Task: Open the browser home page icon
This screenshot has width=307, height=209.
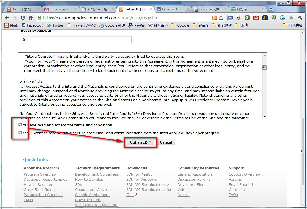Action: click(31, 18)
